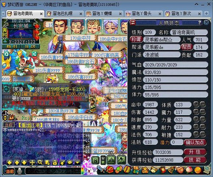The height and width of the screenshot is (177, 213).
Task: Click the 指引 button under minimap
Action: pyautogui.click(x=11, y=46)
